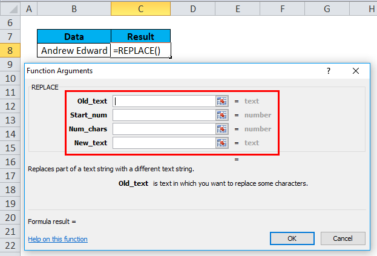Click the Num_chars argument label
Screen dimensions: 377x256
pos(88,129)
